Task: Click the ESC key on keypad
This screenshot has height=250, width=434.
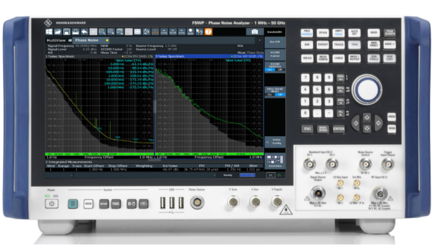Action: click(307, 129)
